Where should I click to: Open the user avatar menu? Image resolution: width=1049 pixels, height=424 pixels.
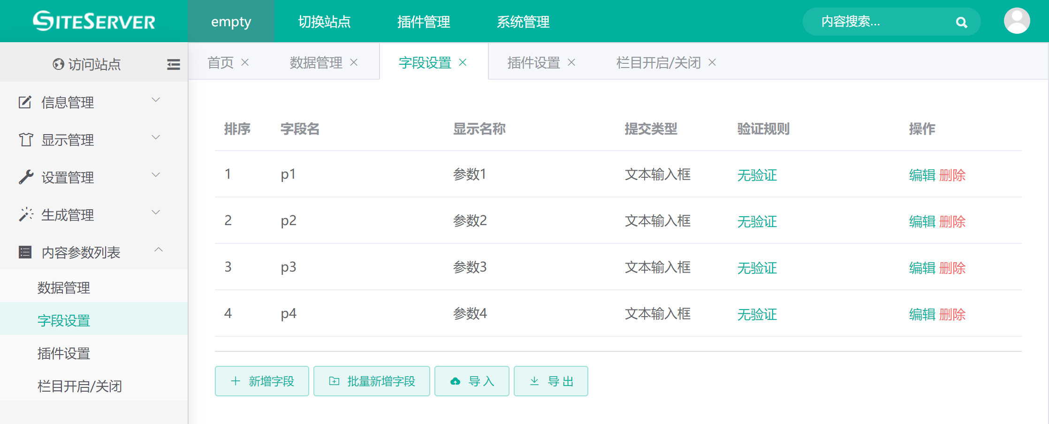pyautogui.click(x=1017, y=21)
